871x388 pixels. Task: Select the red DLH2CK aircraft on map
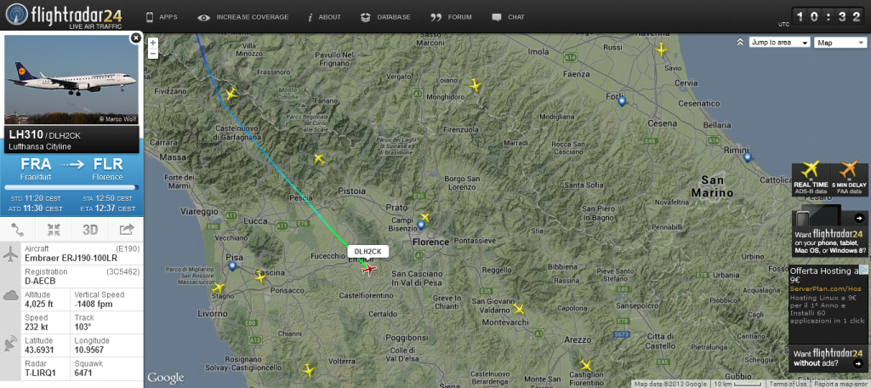[367, 270]
